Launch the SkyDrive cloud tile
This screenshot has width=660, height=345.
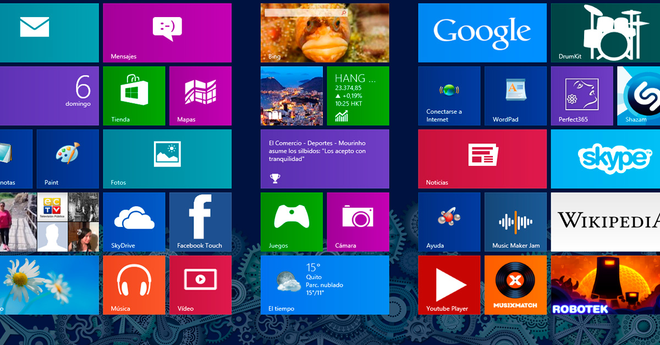click(134, 221)
